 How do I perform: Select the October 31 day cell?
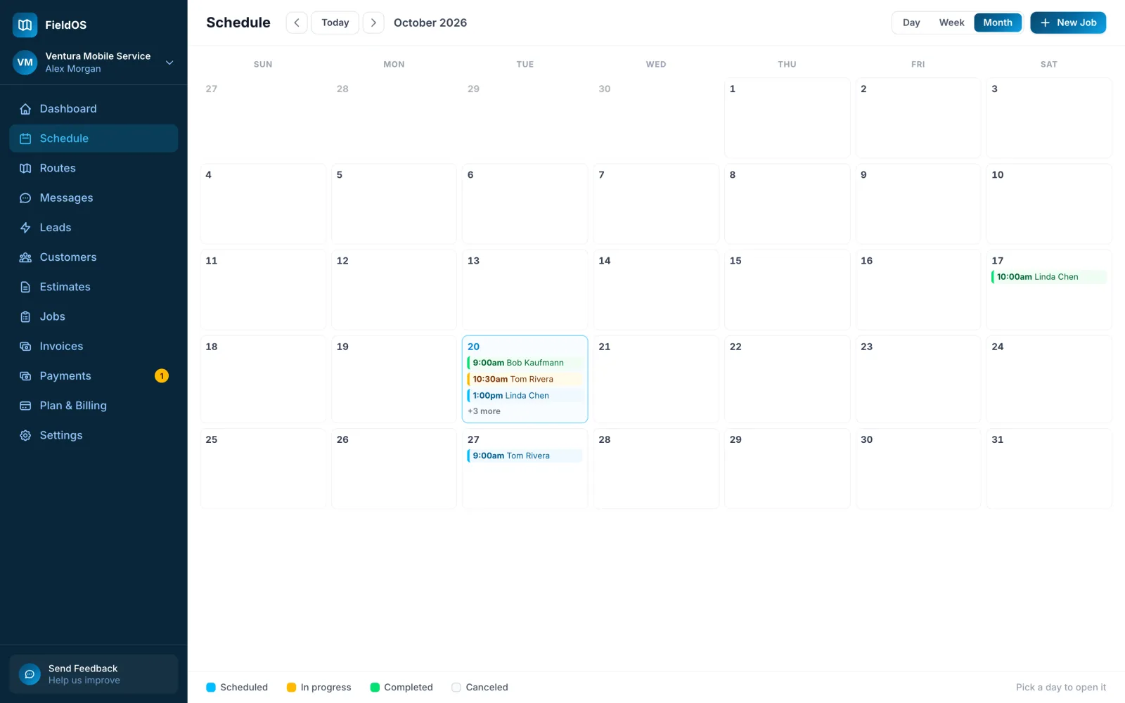click(1049, 469)
